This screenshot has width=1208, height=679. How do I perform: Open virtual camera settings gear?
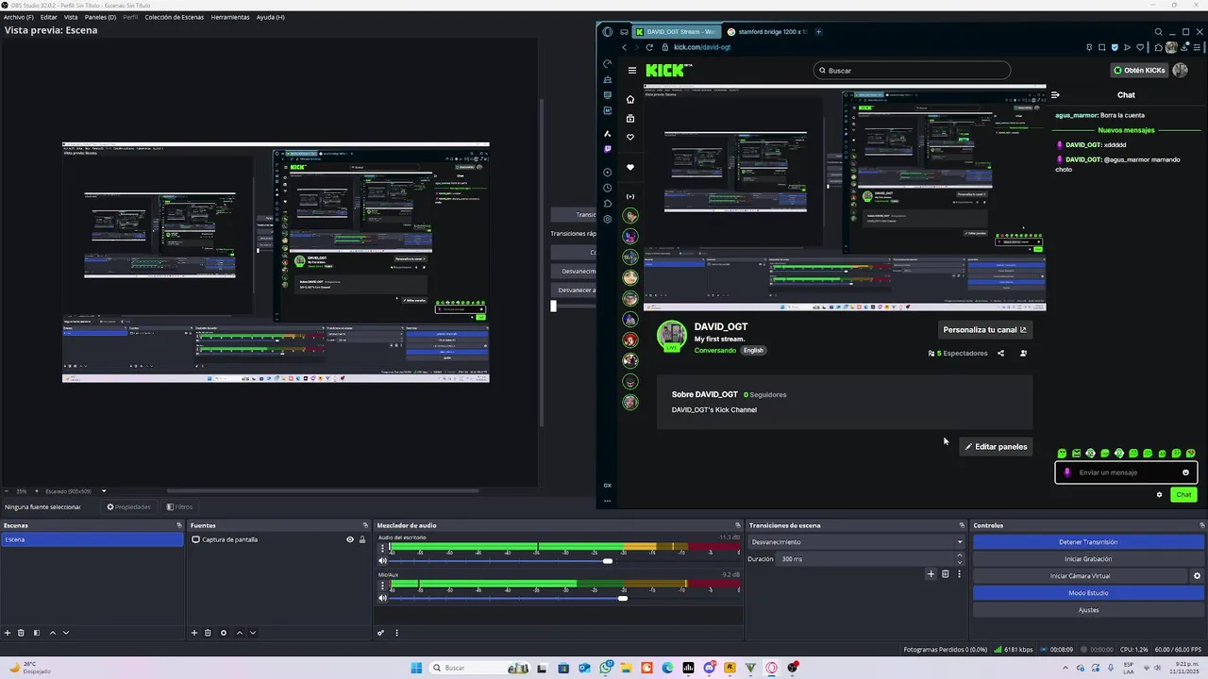1197,576
